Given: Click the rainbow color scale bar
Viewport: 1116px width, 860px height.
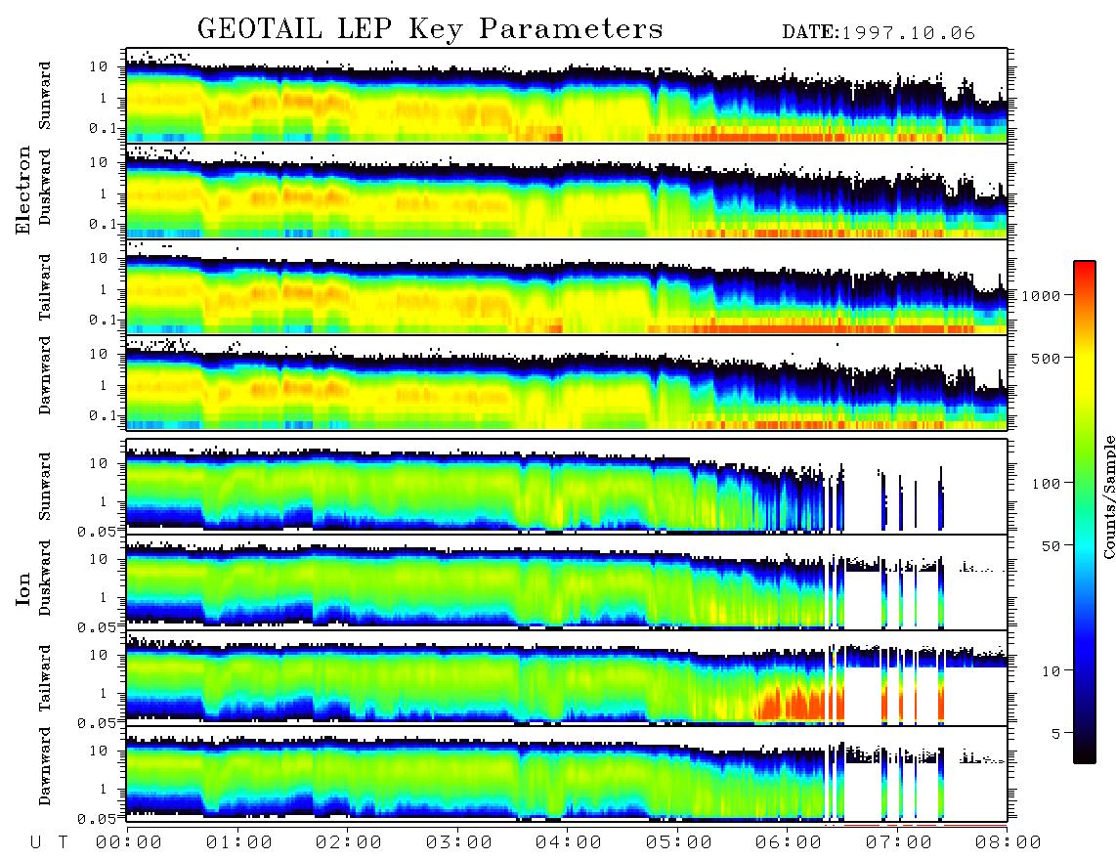Looking at the screenshot, I should pos(1085,513).
